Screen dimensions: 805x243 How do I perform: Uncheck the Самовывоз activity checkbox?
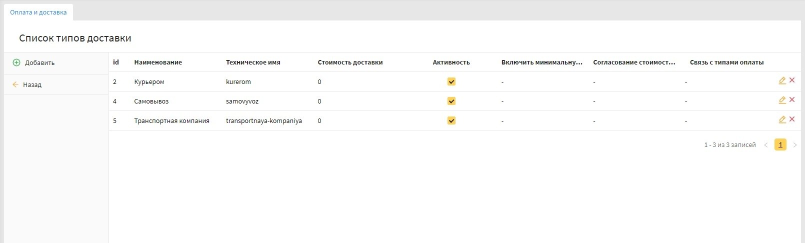click(x=451, y=101)
